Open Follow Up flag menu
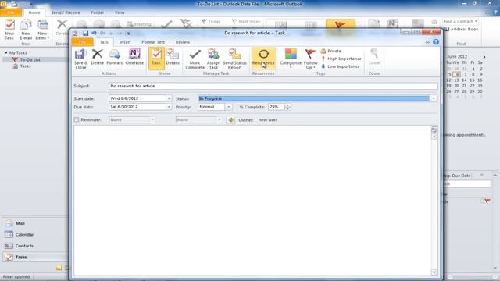 coord(310,59)
